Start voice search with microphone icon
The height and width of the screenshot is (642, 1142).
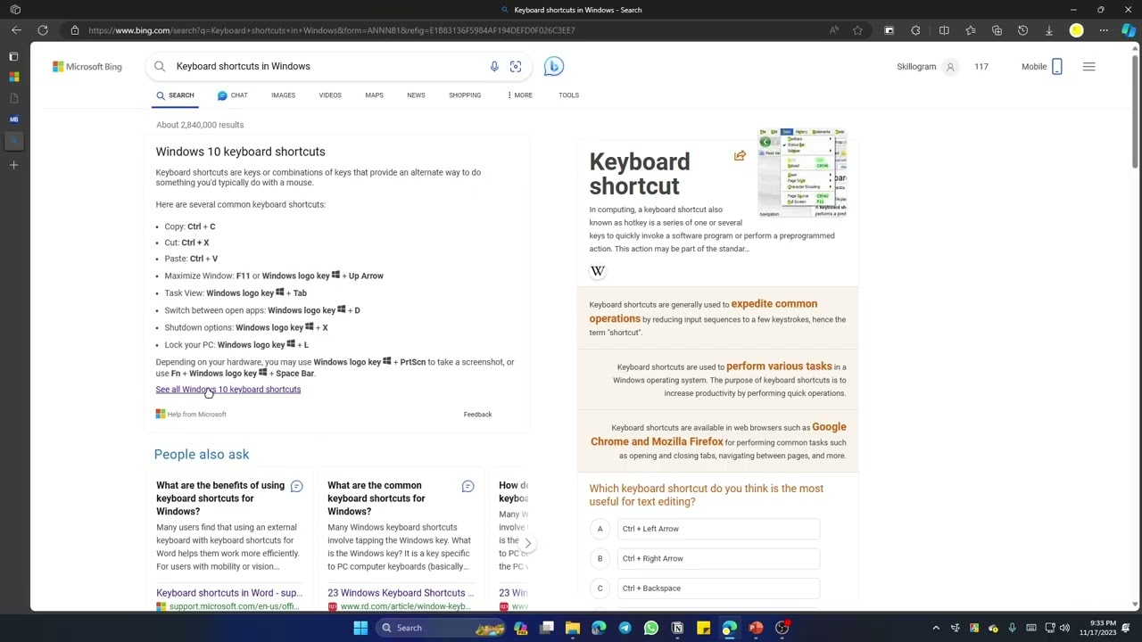click(494, 66)
